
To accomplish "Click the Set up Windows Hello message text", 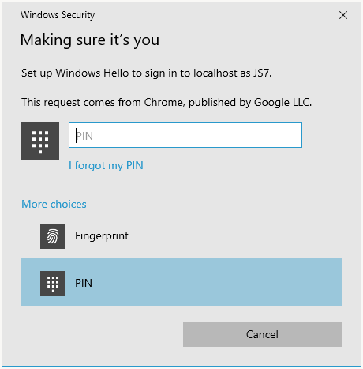I will click(x=146, y=73).
